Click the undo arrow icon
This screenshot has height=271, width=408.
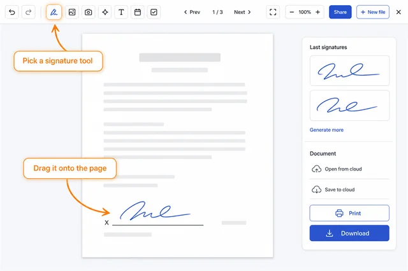click(x=12, y=12)
